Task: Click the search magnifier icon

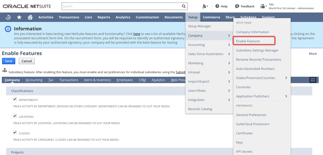Action: [184, 6]
